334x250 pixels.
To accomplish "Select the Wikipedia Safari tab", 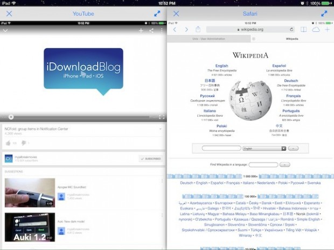I will tap(292, 39).
